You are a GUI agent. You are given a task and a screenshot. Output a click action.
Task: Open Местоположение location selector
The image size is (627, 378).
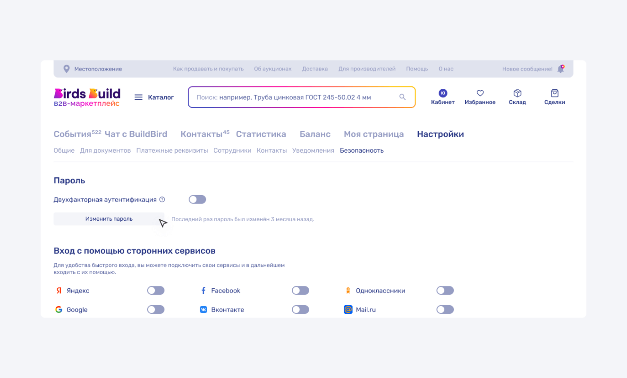pyautogui.click(x=98, y=69)
